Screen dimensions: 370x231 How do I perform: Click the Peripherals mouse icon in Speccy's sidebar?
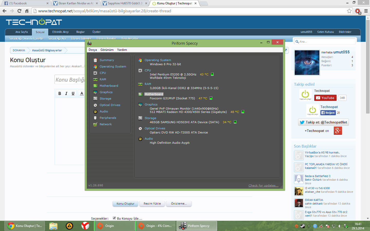point(95,118)
